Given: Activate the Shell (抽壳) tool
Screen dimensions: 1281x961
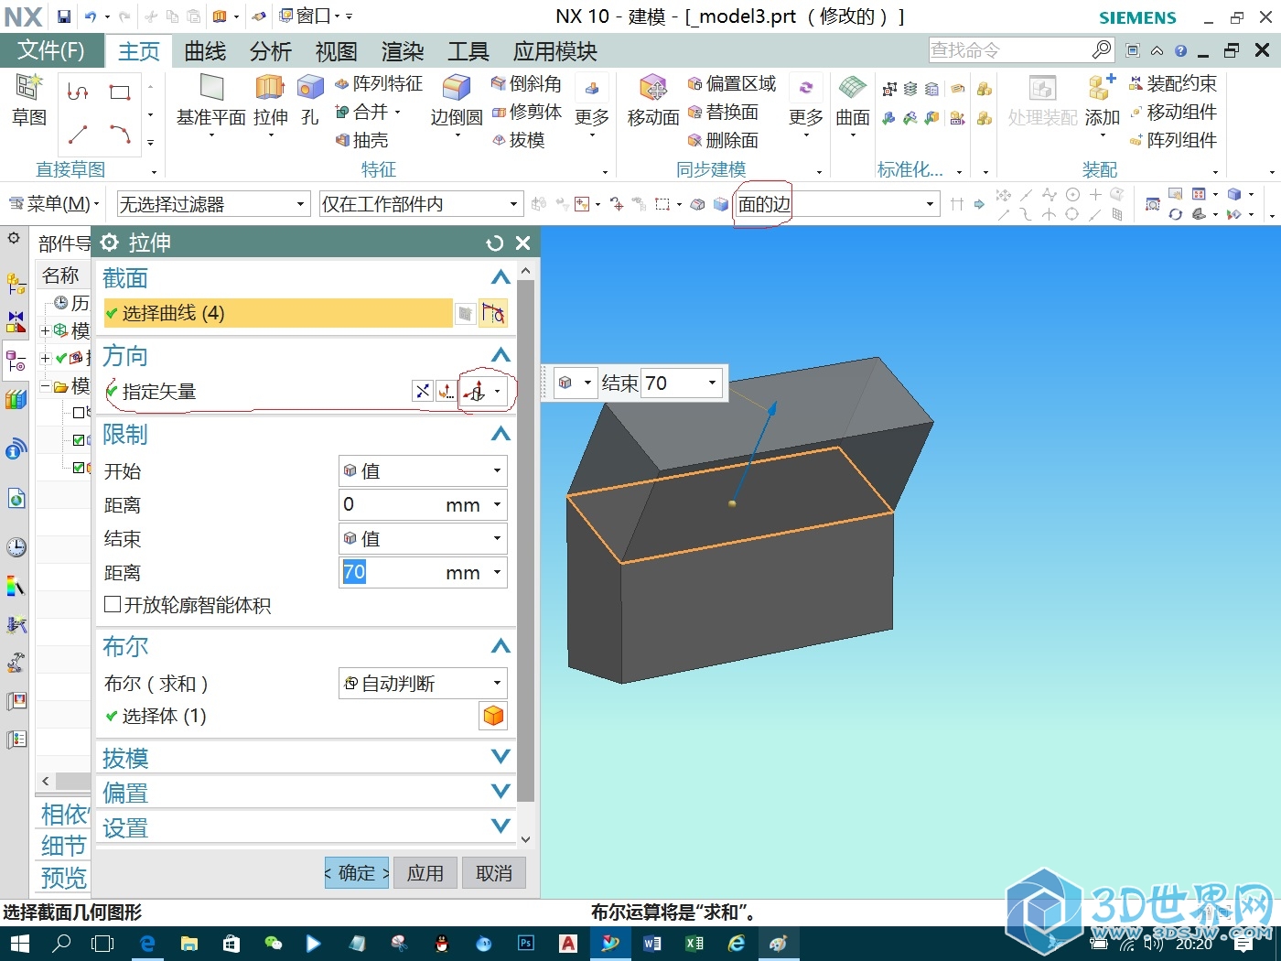Looking at the screenshot, I should [x=362, y=140].
